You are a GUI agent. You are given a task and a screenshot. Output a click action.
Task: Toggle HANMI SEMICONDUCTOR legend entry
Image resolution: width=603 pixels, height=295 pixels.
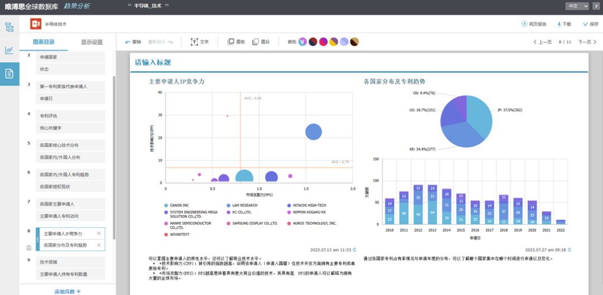[x=188, y=225]
